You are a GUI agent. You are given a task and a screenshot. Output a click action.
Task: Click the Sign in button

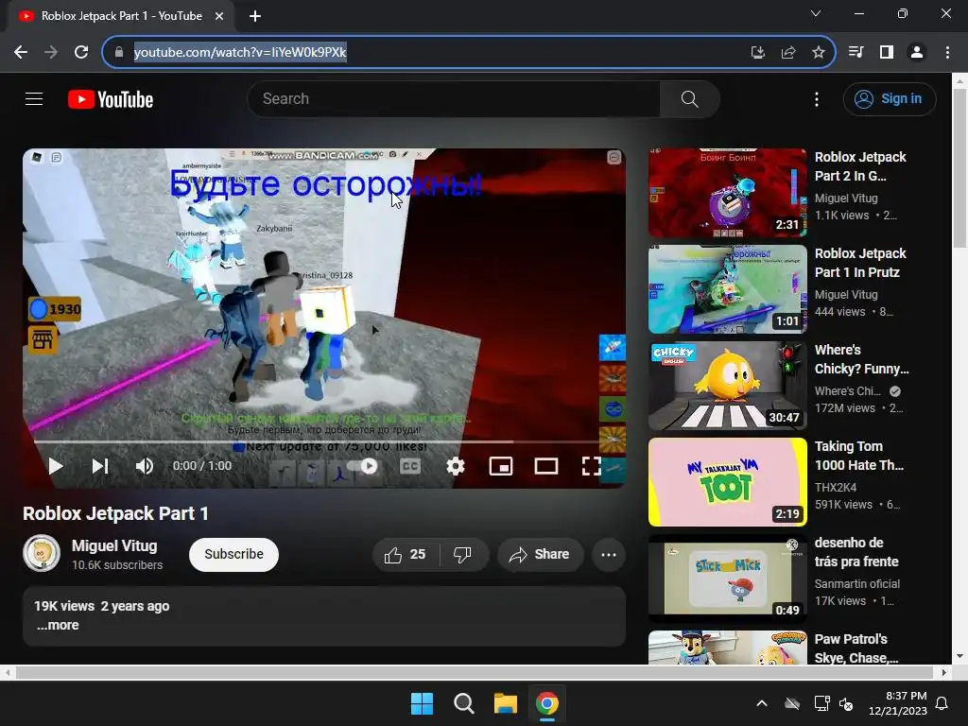point(889,98)
